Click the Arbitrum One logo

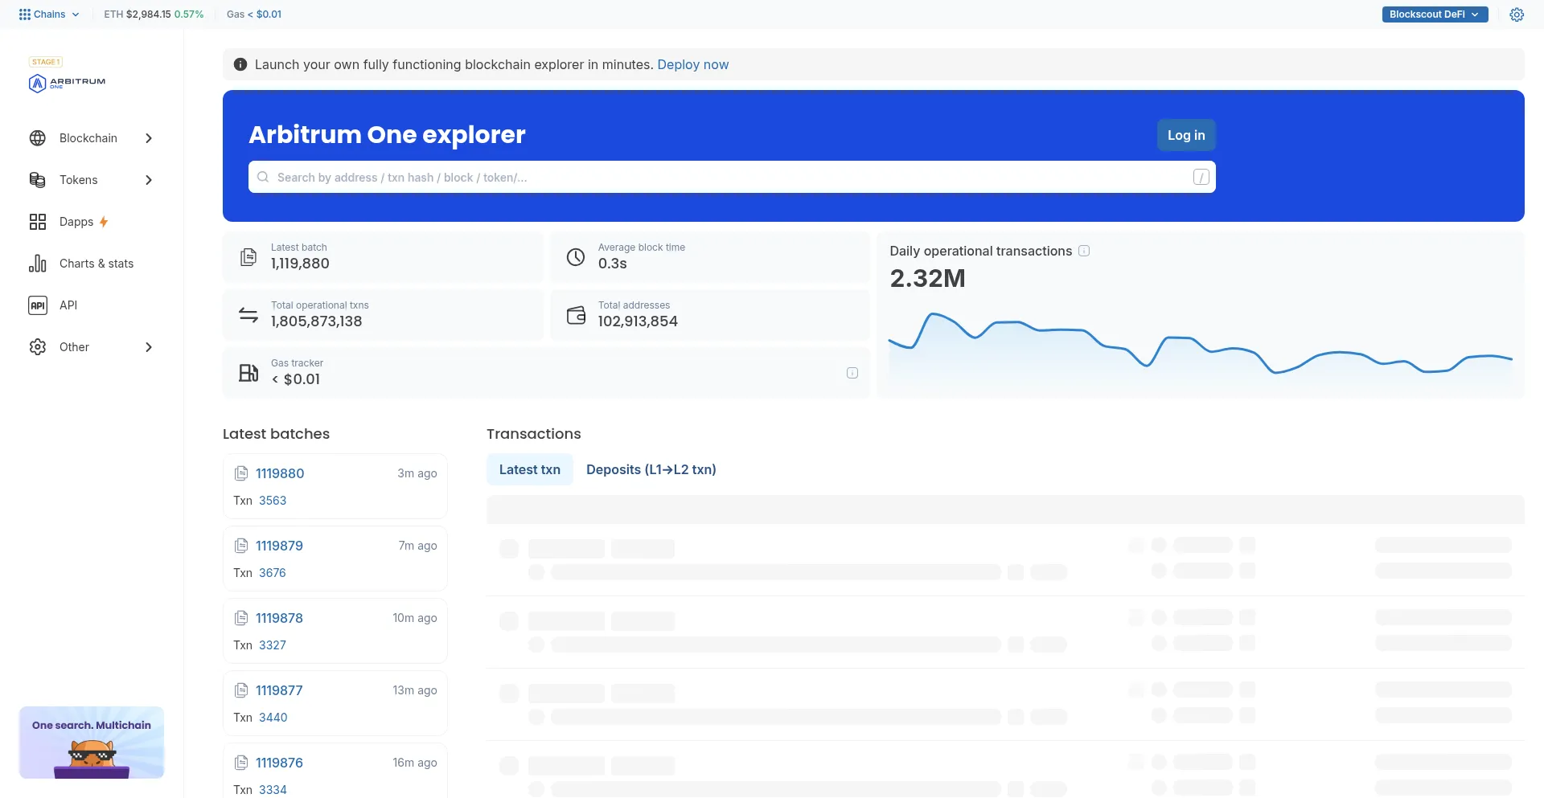click(x=67, y=83)
